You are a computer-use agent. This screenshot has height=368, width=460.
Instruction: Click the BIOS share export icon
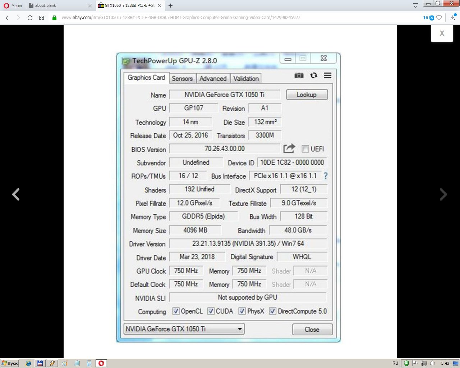289,148
